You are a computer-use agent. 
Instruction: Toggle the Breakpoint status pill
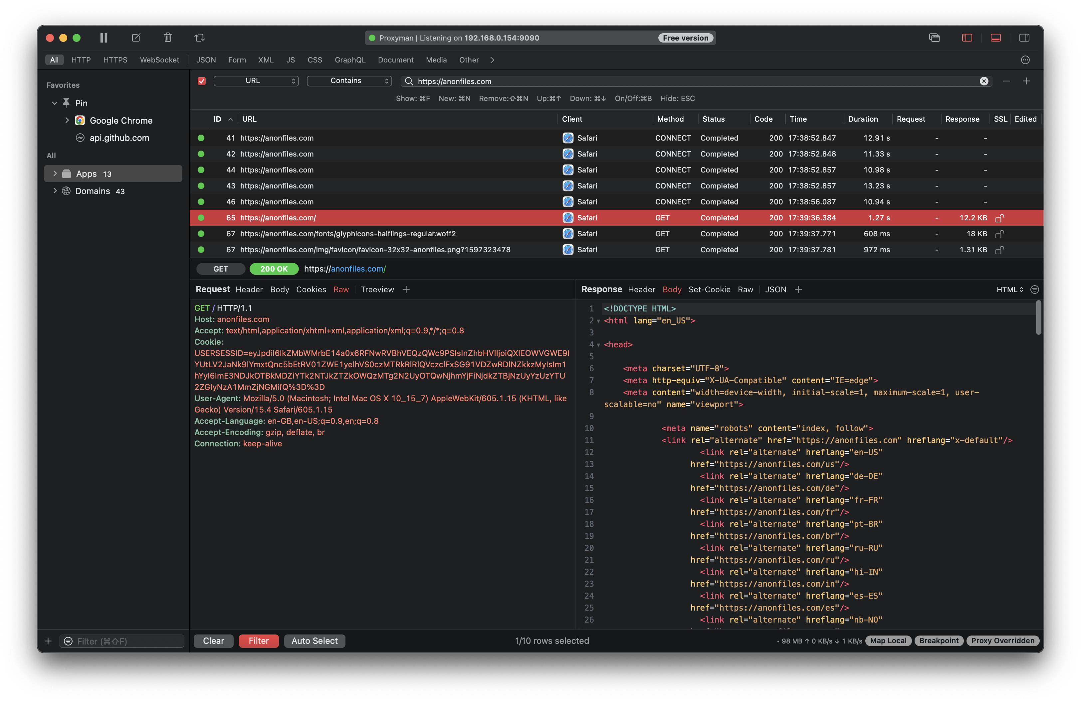tap(938, 641)
